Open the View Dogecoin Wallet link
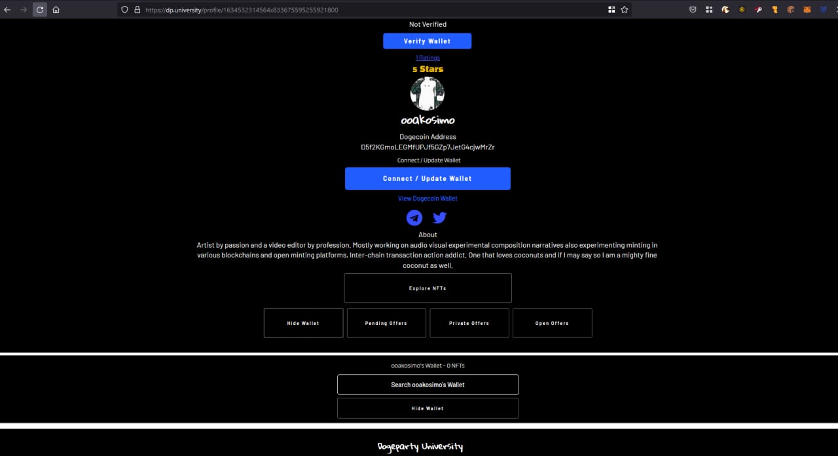 [428, 199]
